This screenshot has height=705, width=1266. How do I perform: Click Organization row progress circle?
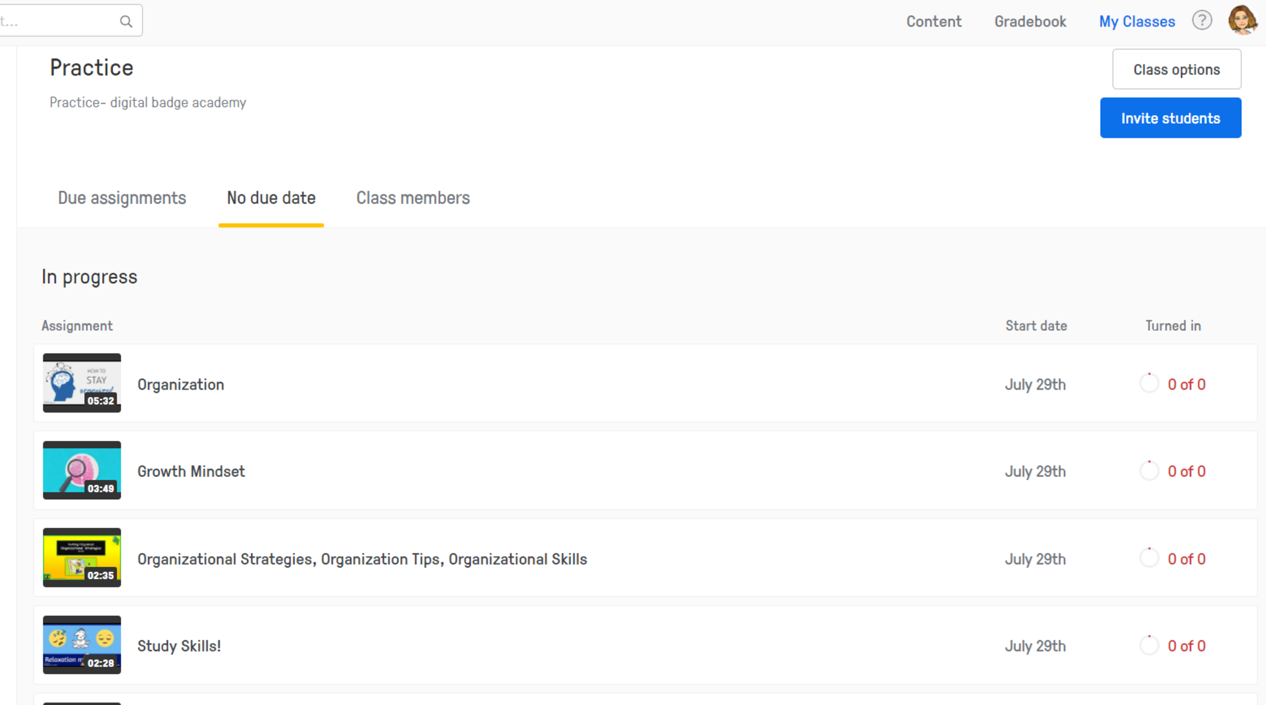tap(1149, 383)
